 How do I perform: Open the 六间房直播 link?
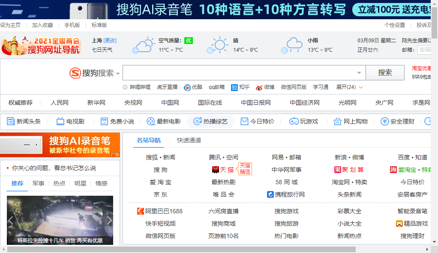coord(223,211)
